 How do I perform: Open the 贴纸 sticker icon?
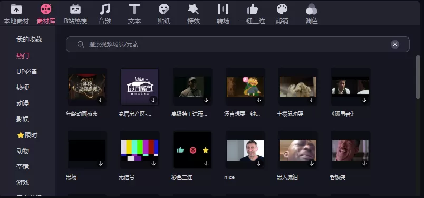pos(164,10)
